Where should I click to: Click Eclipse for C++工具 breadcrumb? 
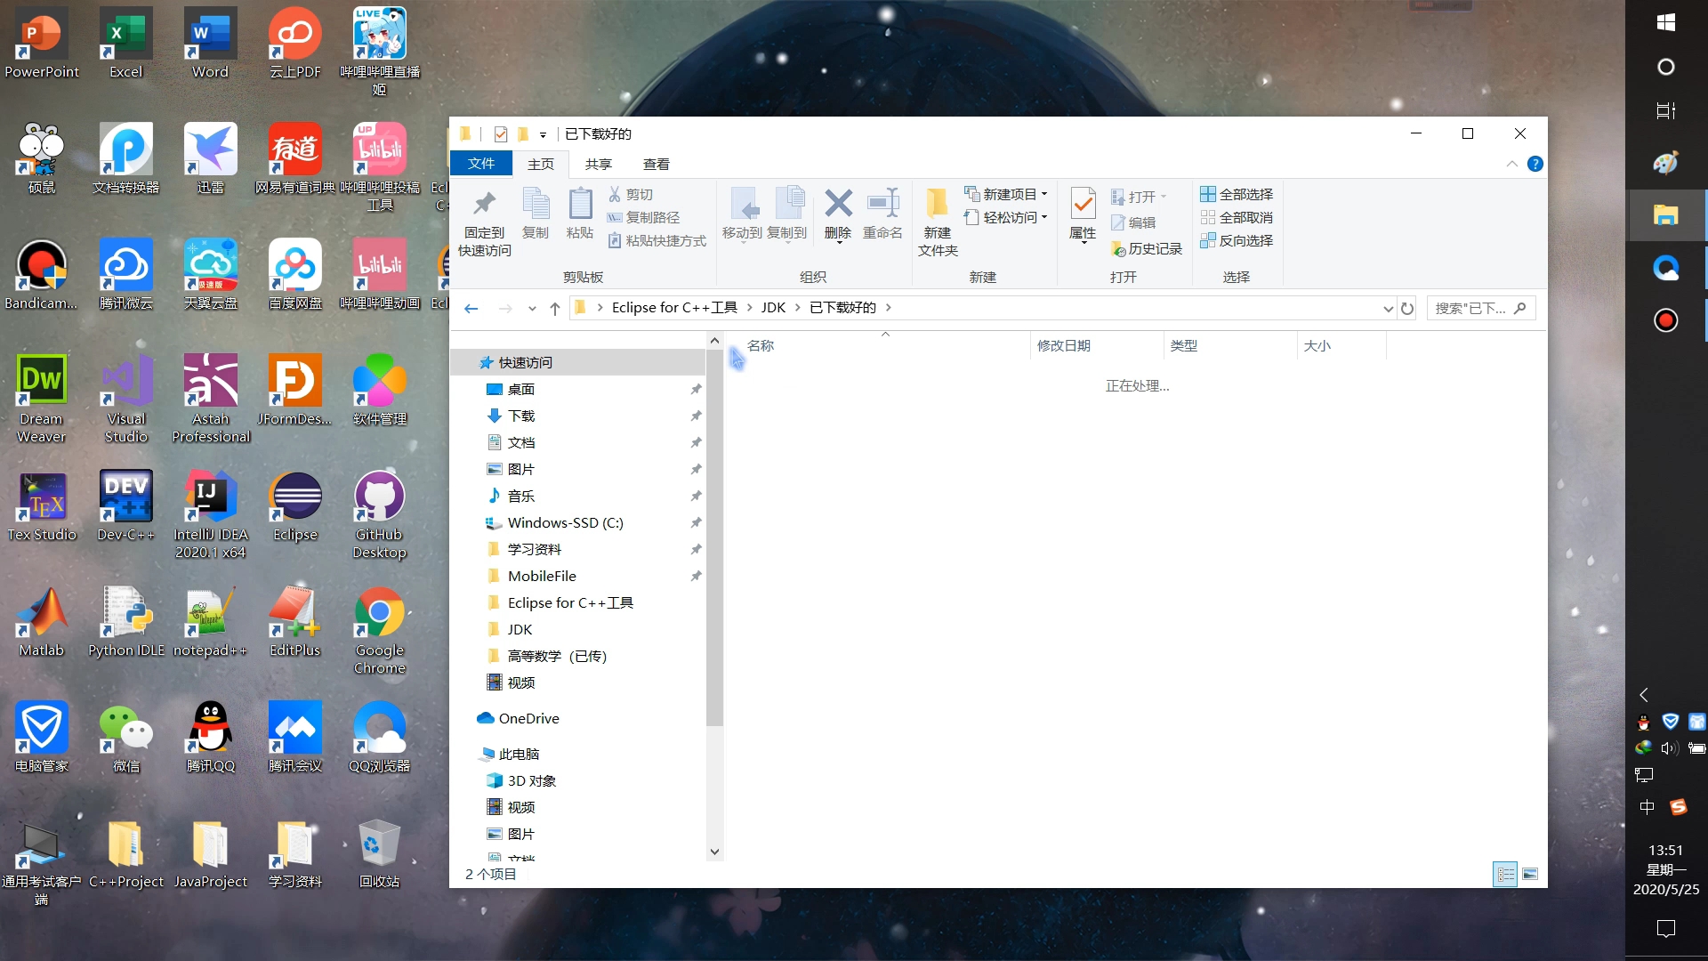coord(674,308)
